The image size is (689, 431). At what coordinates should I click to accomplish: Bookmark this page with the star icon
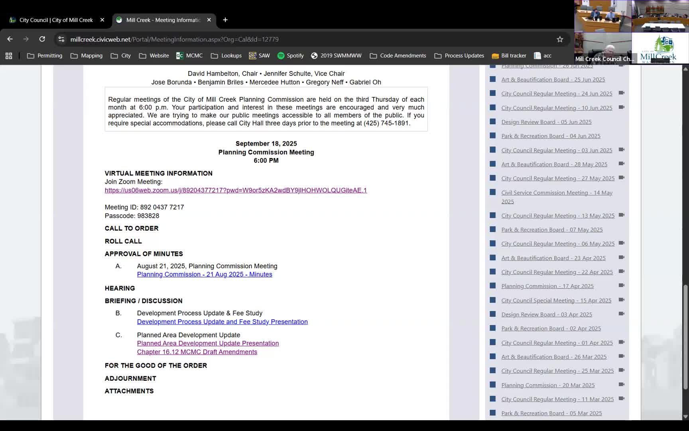pyautogui.click(x=560, y=39)
